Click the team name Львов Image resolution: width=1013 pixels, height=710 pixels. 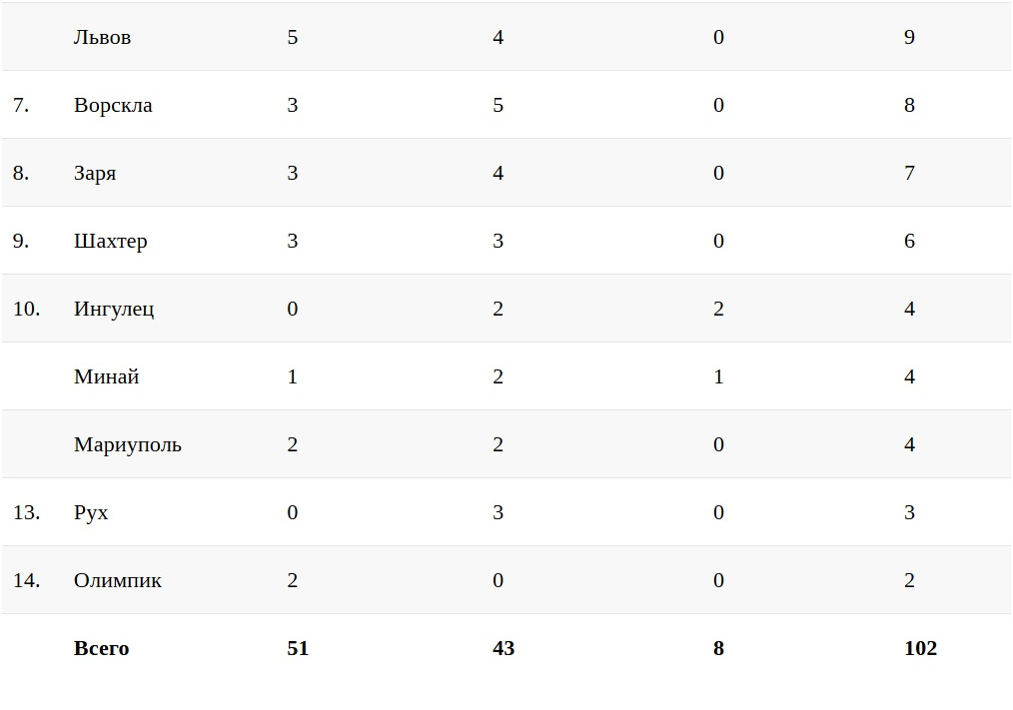tap(102, 38)
